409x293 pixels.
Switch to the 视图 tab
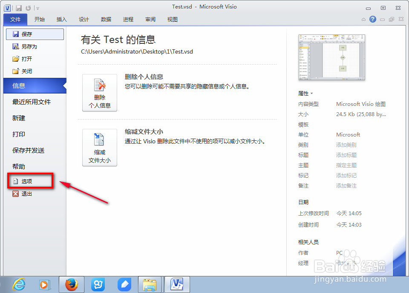point(173,20)
